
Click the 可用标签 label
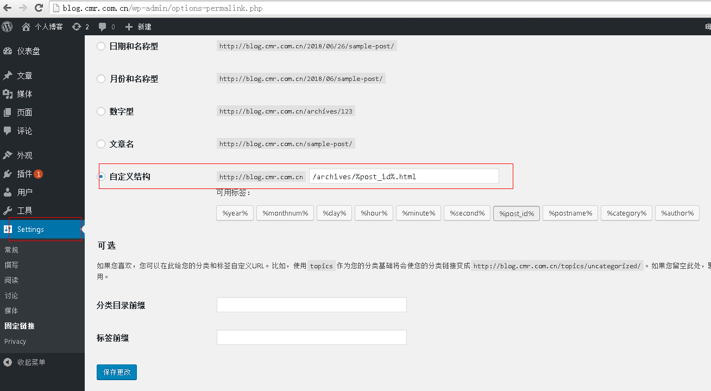point(234,192)
